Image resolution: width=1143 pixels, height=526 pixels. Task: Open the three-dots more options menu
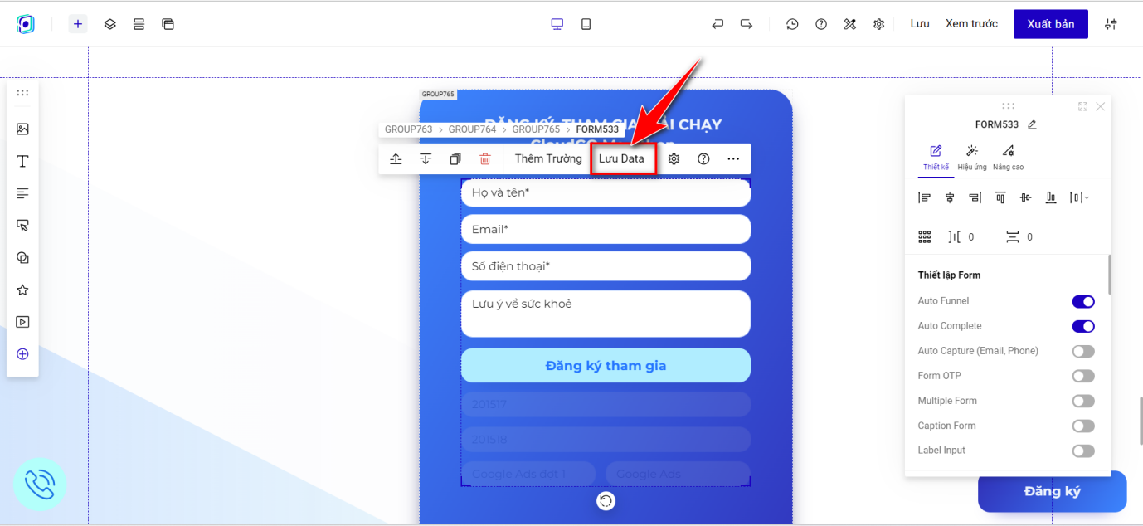[733, 159]
